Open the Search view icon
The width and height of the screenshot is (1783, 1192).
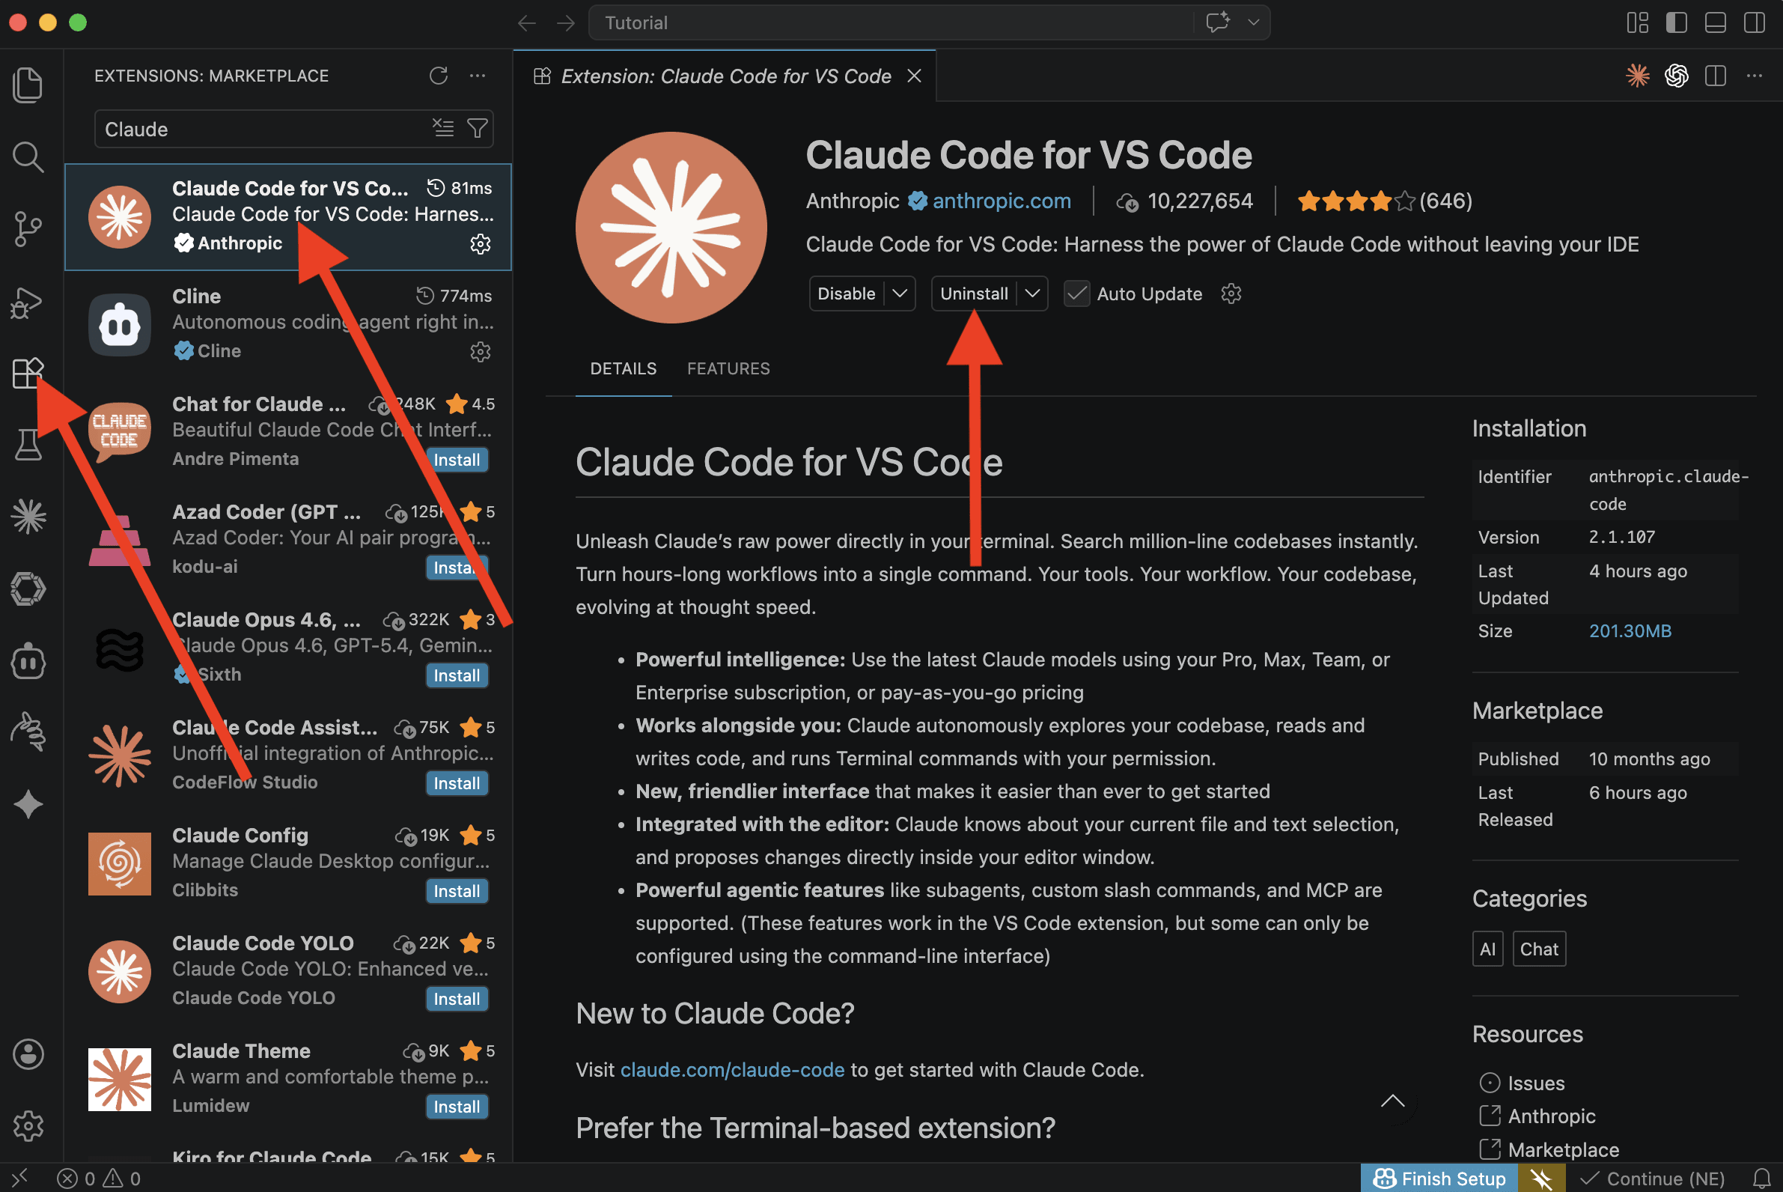click(x=28, y=156)
